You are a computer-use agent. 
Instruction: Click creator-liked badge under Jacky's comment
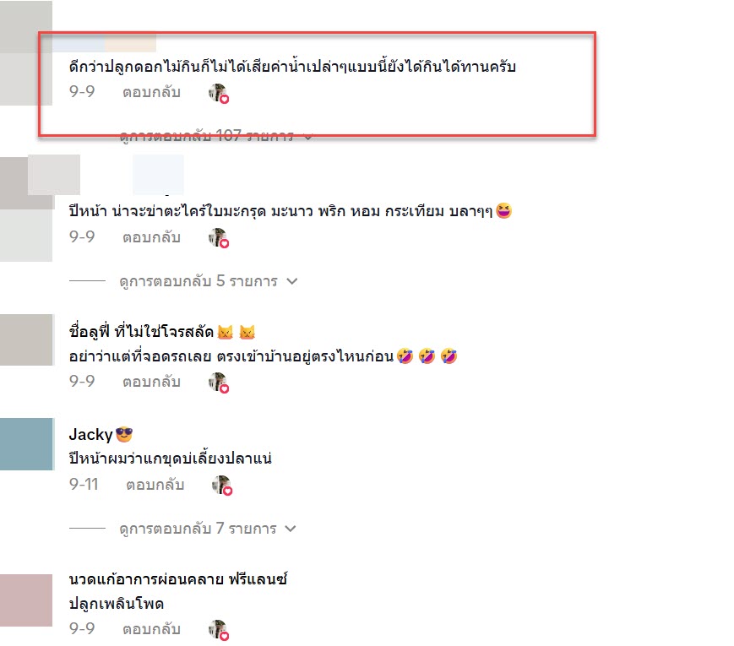click(x=222, y=485)
